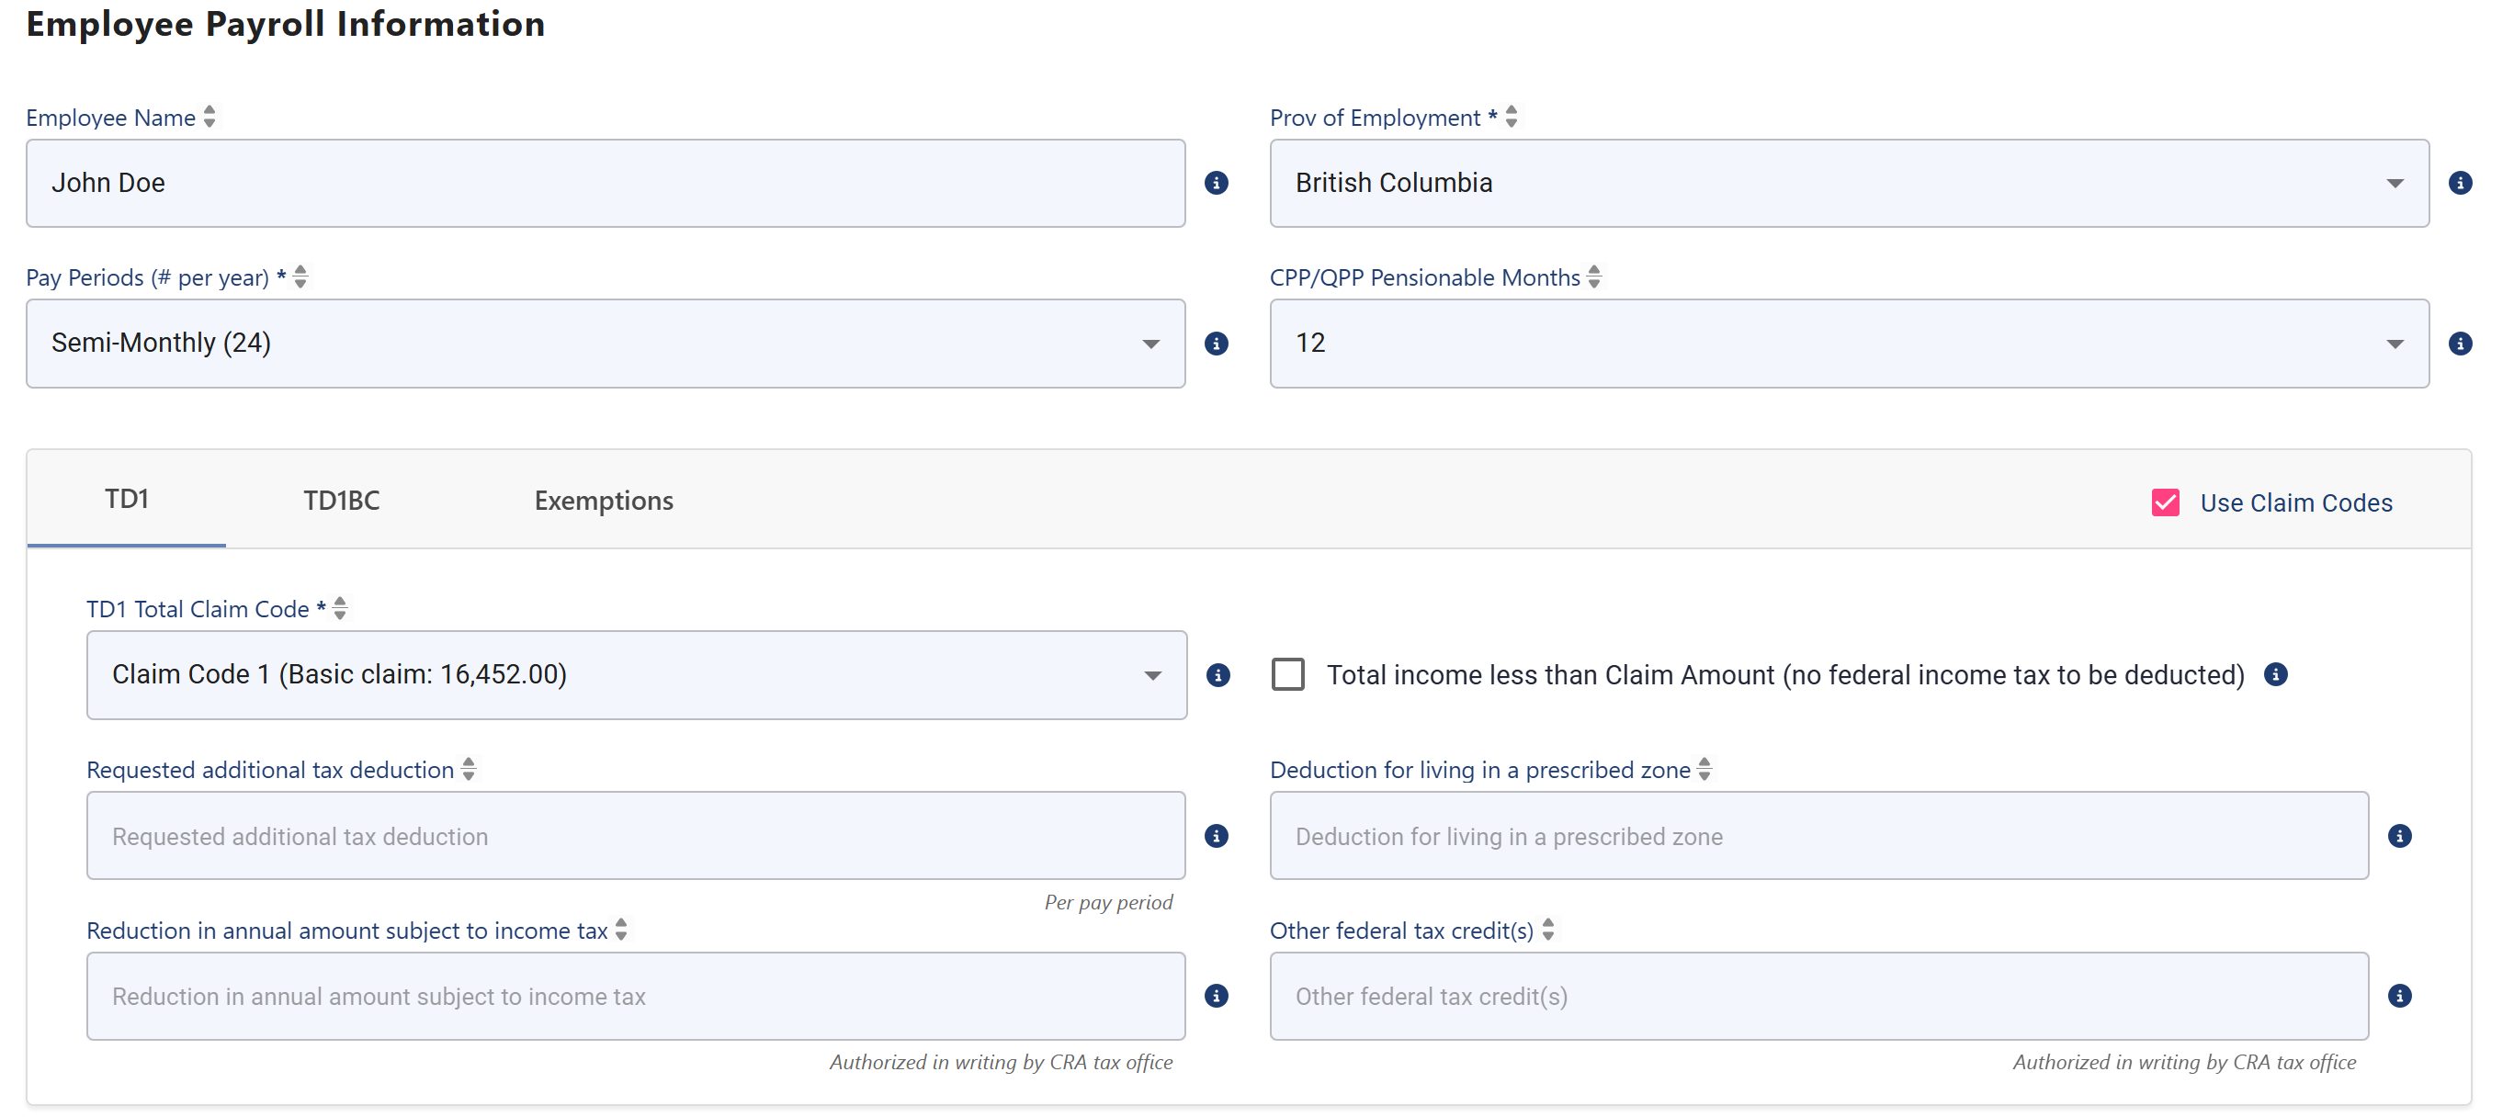The image size is (2514, 1117).
Task: Check Total income less than Claim Amount box
Action: [1287, 674]
